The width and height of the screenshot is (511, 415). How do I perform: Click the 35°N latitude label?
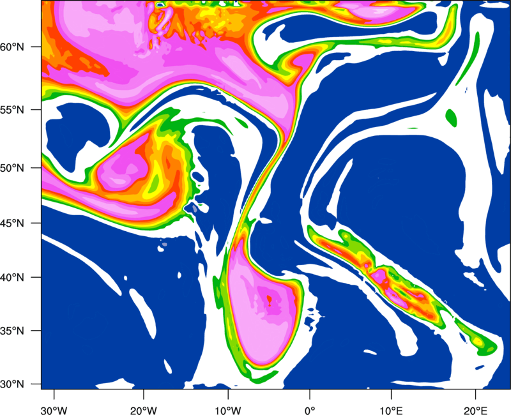[x=12, y=331]
